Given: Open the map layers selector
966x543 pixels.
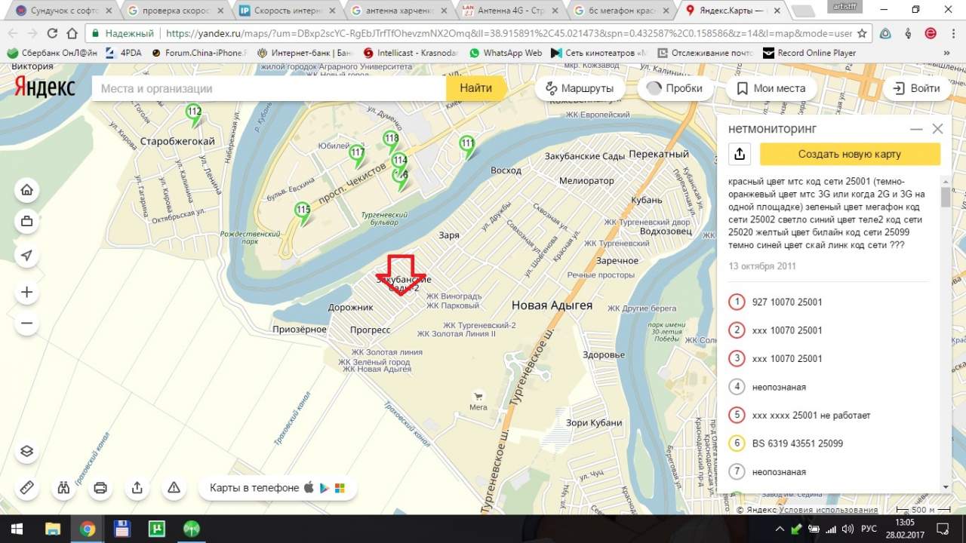Looking at the screenshot, I should click(27, 451).
